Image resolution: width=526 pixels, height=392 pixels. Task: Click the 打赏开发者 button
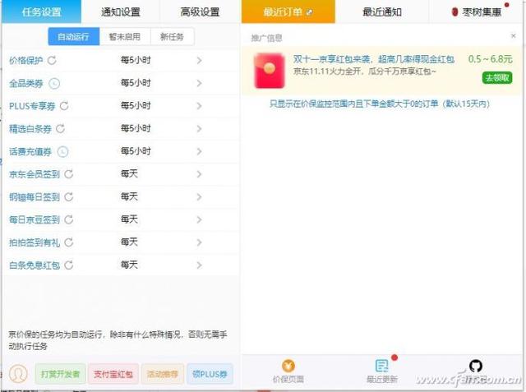pos(60,374)
